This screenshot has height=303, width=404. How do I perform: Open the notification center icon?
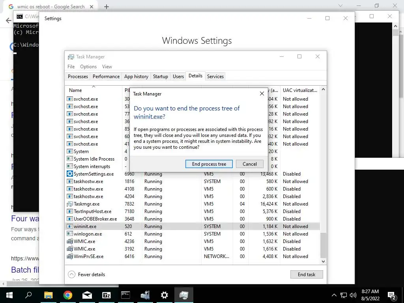pos(392,295)
